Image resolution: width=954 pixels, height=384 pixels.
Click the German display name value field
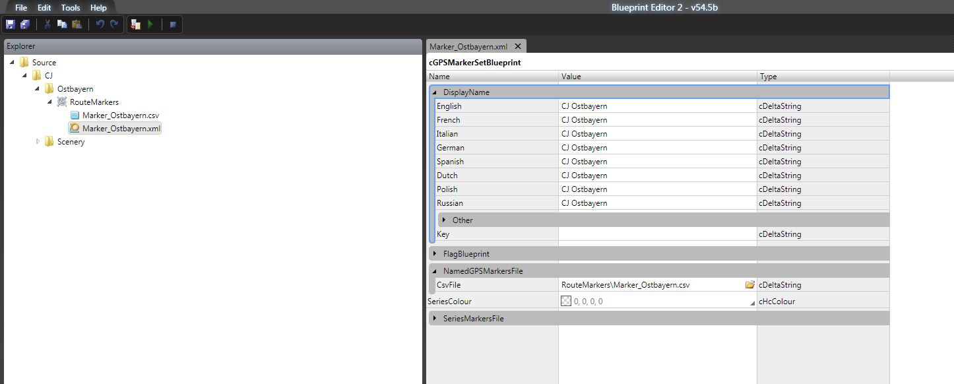[656, 148]
